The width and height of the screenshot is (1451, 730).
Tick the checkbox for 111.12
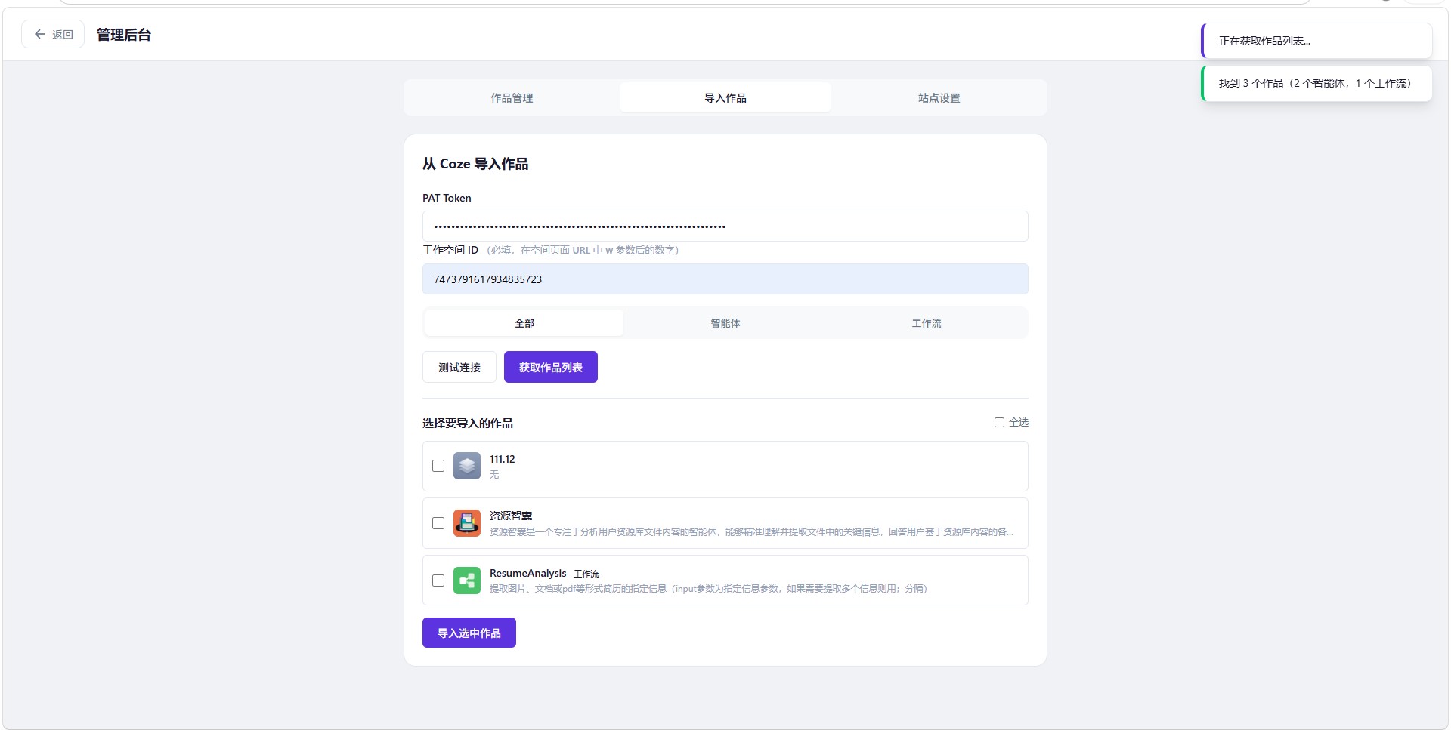[438, 466]
